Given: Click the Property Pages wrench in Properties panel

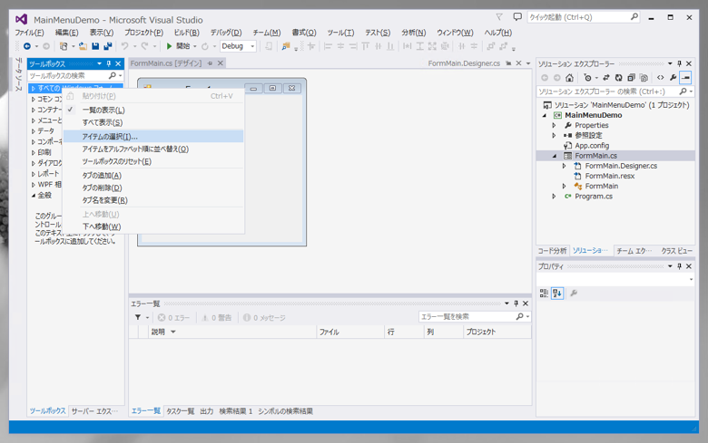Looking at the screenshot, I should 574,294.
